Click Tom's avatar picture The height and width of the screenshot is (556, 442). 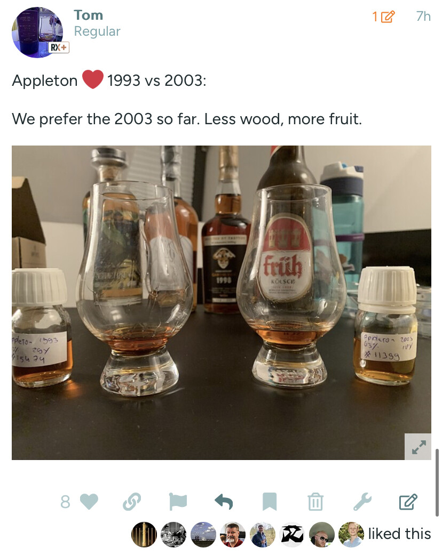tap(37, 33)
